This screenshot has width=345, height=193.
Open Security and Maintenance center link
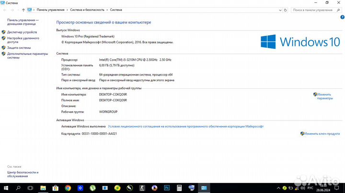coord(23,174)
